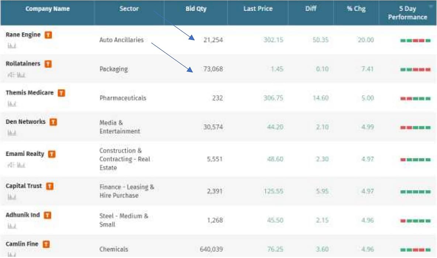Open the chart icon below Capital Trust

12,197
